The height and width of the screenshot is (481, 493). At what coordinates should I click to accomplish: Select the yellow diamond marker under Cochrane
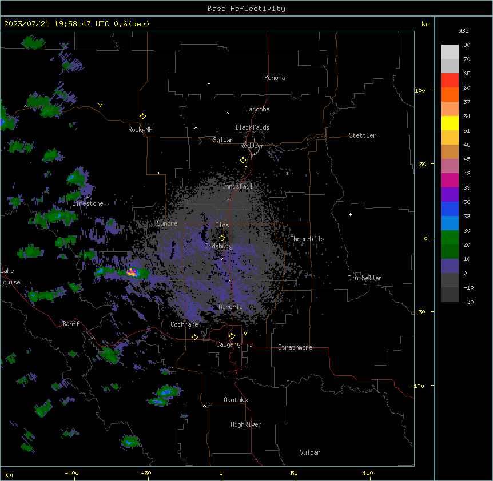click(x=194, y=337)
